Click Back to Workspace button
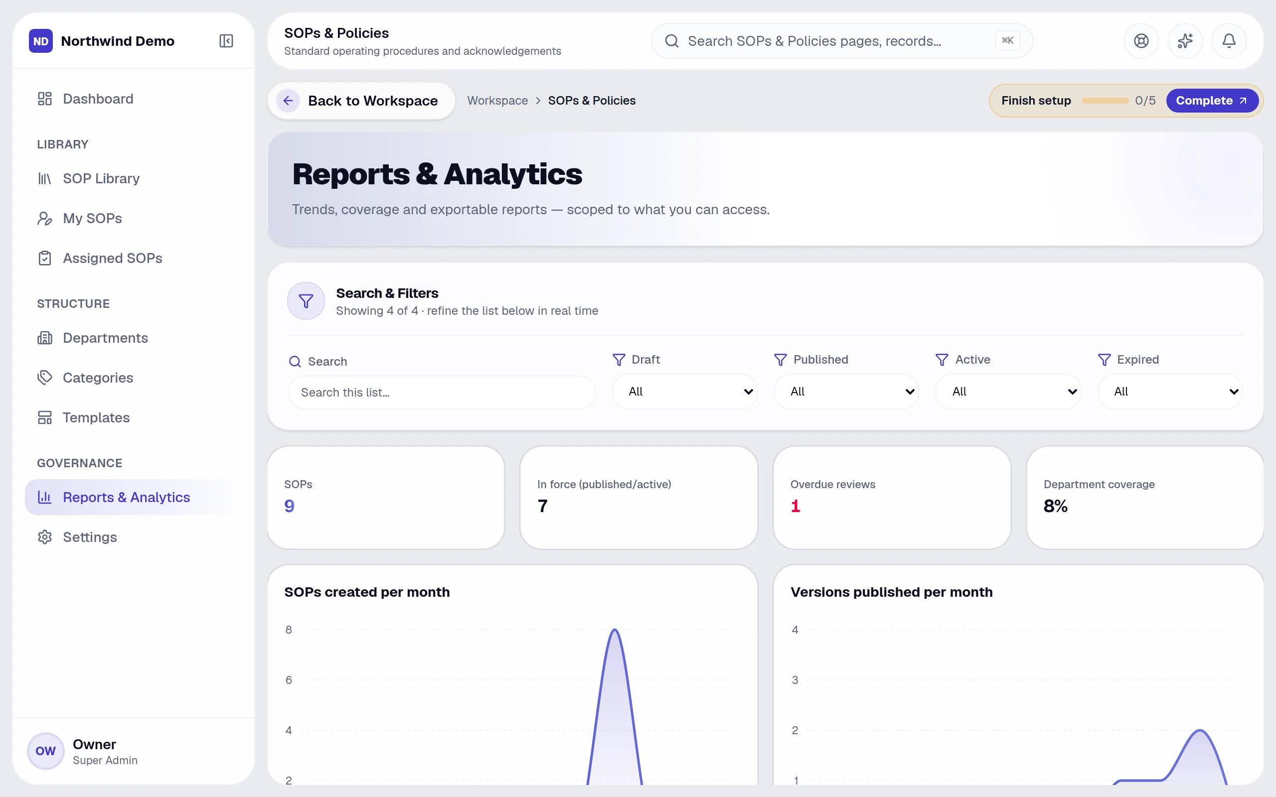Screen dimensions: 1276x797 pos(361,101)
